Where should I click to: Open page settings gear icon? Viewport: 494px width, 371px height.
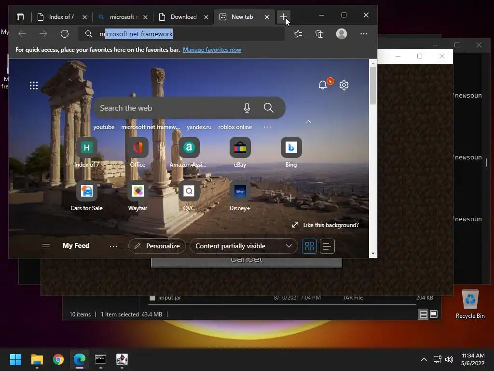click(344, 85)
